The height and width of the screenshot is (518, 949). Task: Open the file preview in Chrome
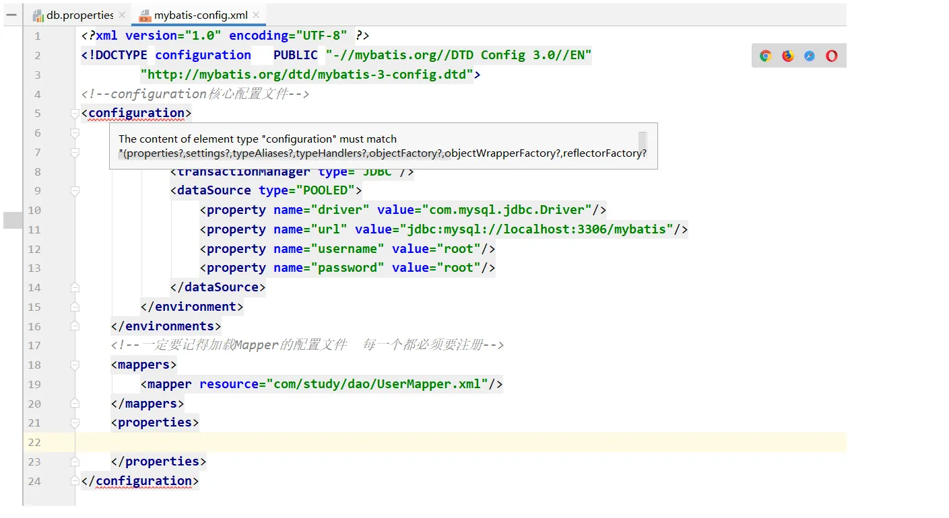[765, 56]
